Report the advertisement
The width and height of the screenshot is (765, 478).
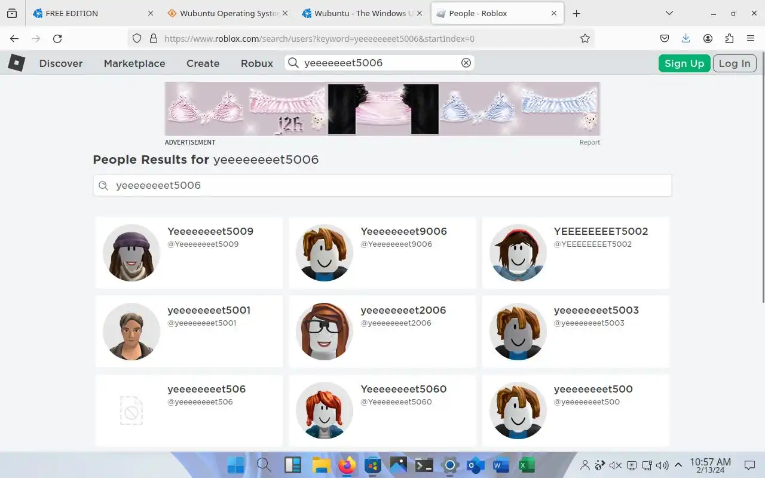pyautogui.click(x=589, y=142)
